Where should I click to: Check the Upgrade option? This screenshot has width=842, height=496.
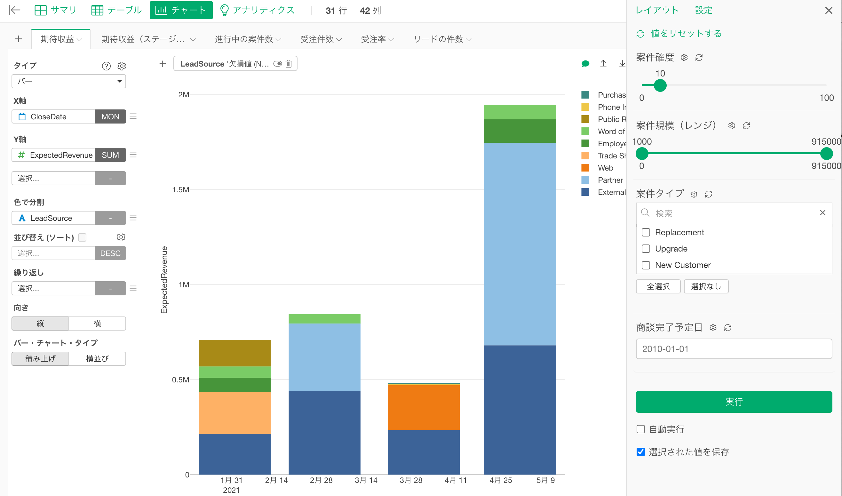[x=646, y=249]
